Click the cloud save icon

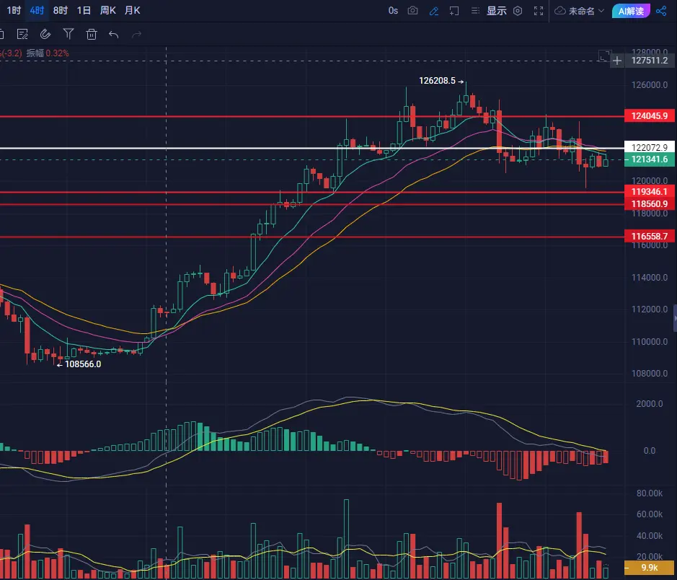point(560,11)
